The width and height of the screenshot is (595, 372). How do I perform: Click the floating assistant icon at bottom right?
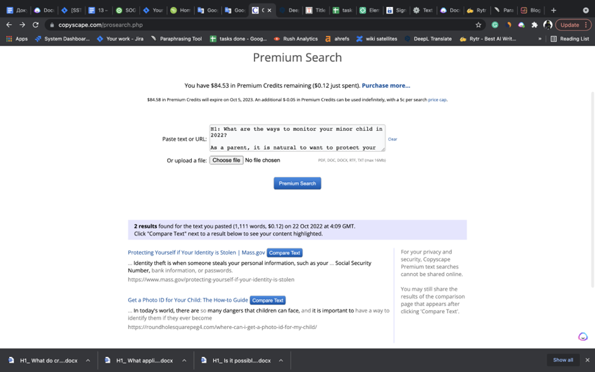pyautogui.click(x=582, y=337)
